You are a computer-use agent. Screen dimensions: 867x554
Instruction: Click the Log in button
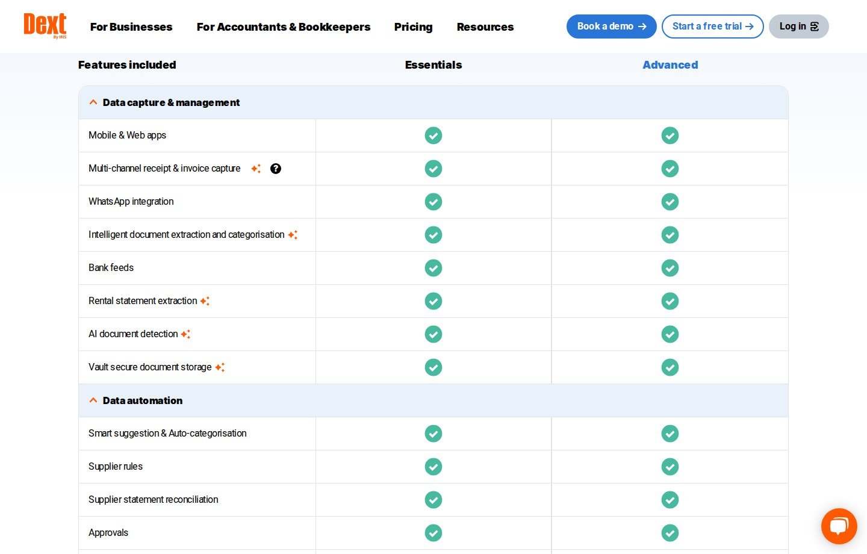click(x=799, y=26)
